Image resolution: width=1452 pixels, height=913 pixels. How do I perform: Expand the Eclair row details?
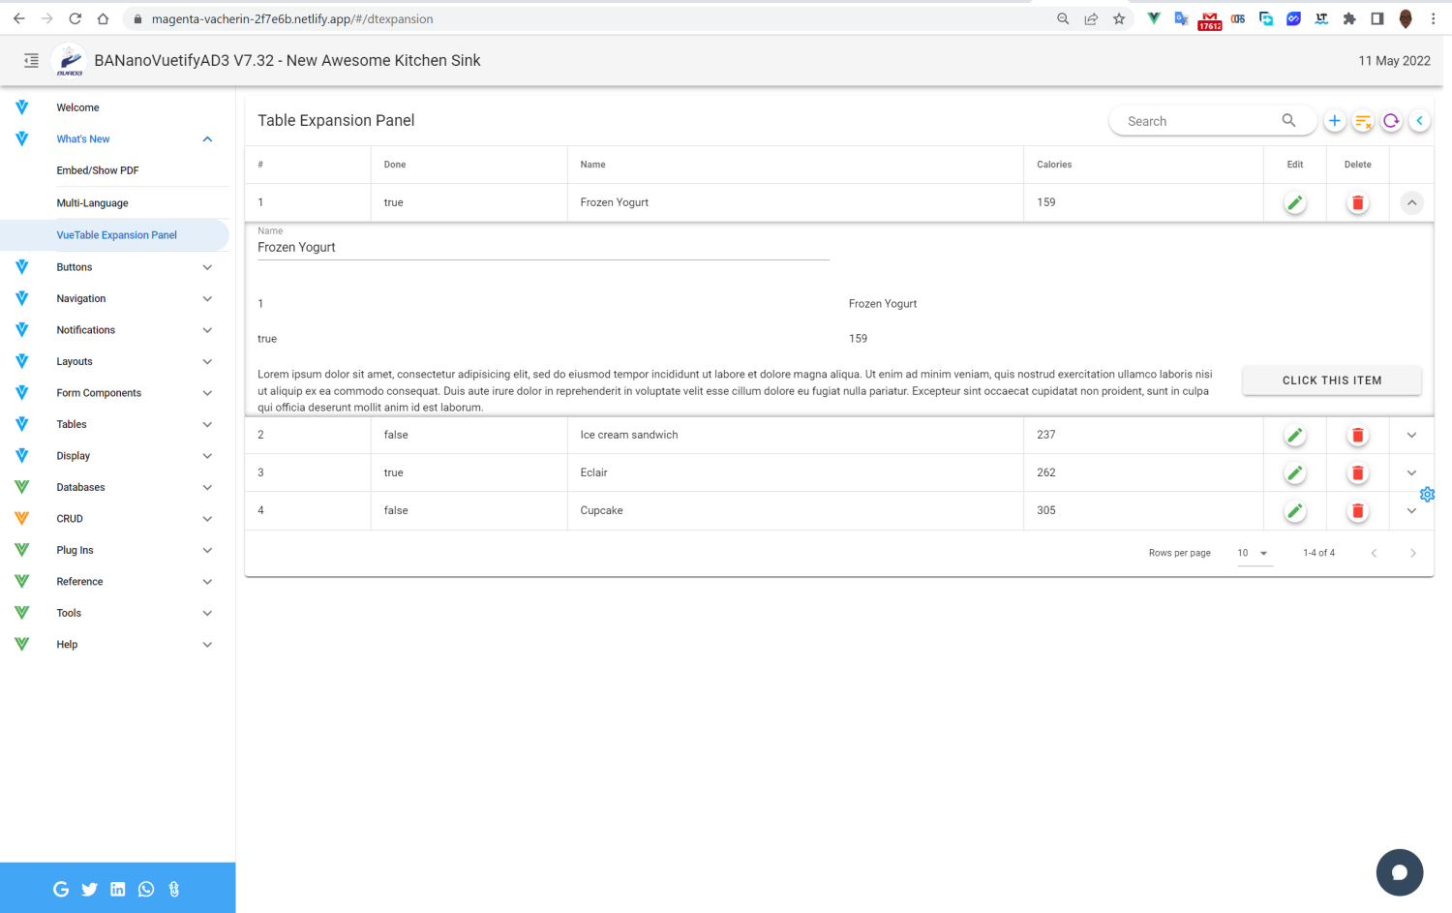point(1411,472)
